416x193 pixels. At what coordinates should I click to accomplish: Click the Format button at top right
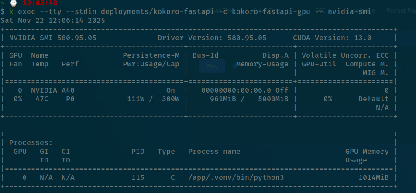coord(400,10)
